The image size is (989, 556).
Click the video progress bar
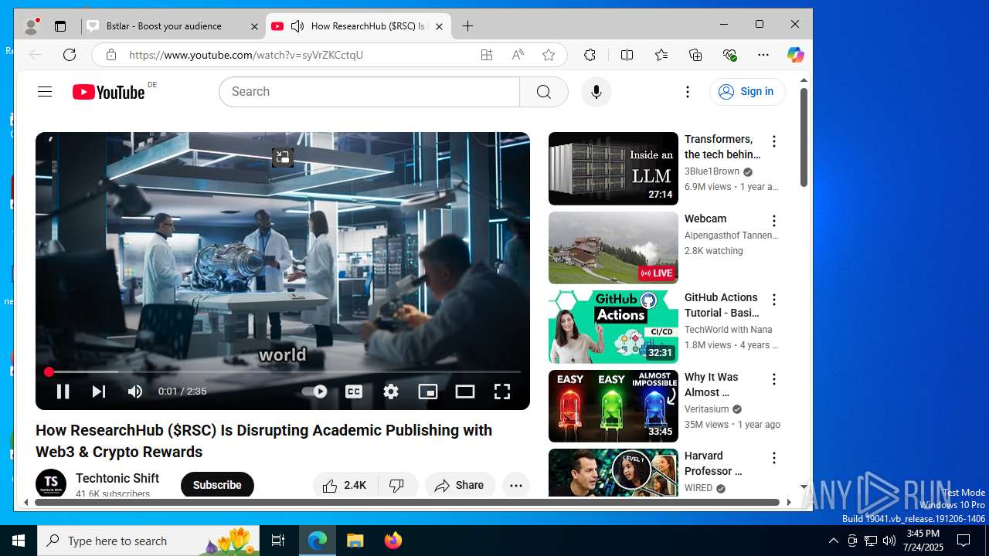coord(283,372)
